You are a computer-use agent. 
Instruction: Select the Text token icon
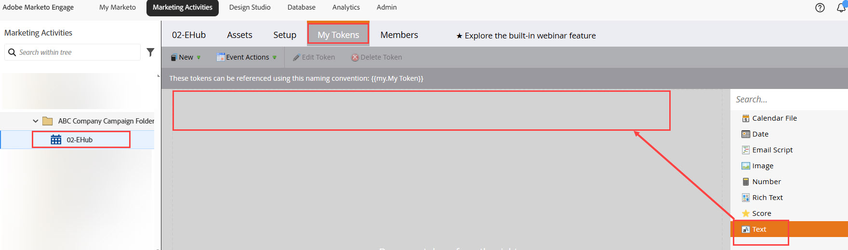[x=746, y=229]
